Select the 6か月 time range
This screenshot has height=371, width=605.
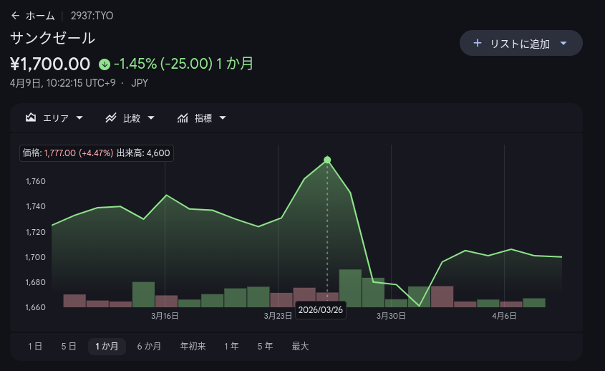149,347
